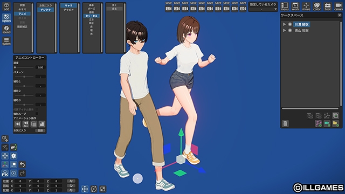Viewport: 345px width, 194px height.
Task: Click the undo arrow icon
Action: pyautogui.click(x=22, y=164)
